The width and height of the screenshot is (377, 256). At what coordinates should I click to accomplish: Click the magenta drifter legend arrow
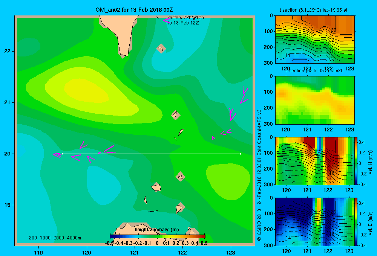167,20
